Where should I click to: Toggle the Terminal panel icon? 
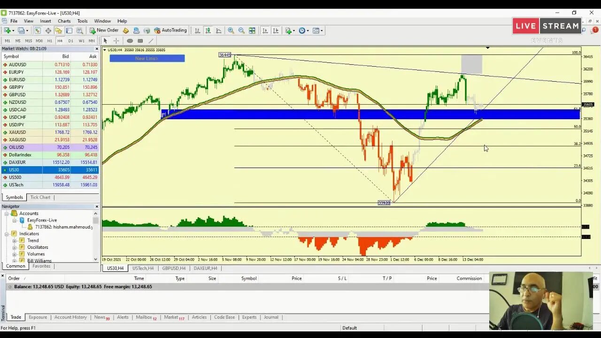click(x=69, y=31)
